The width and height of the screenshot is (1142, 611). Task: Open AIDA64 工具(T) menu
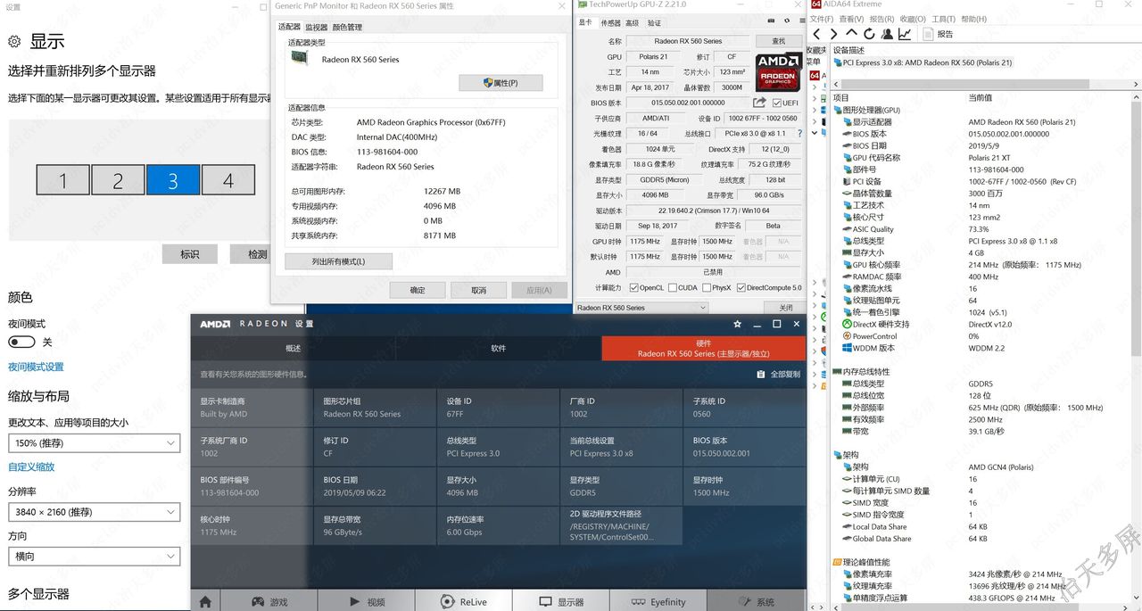[943, 19]
